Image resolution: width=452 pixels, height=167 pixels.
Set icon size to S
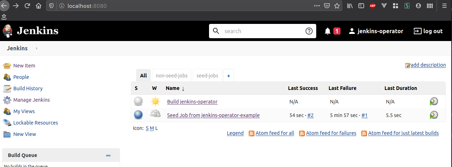[147, 128]
